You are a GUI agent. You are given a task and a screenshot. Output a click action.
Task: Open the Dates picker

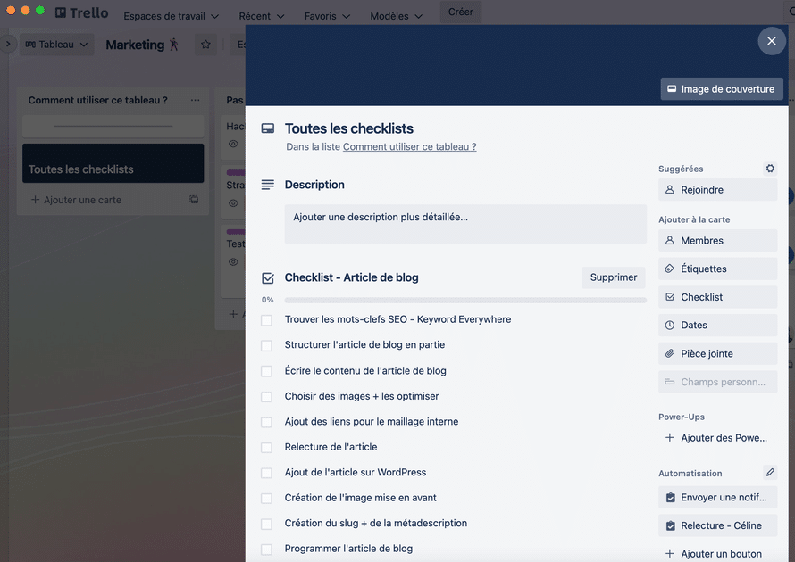point(717,325)
